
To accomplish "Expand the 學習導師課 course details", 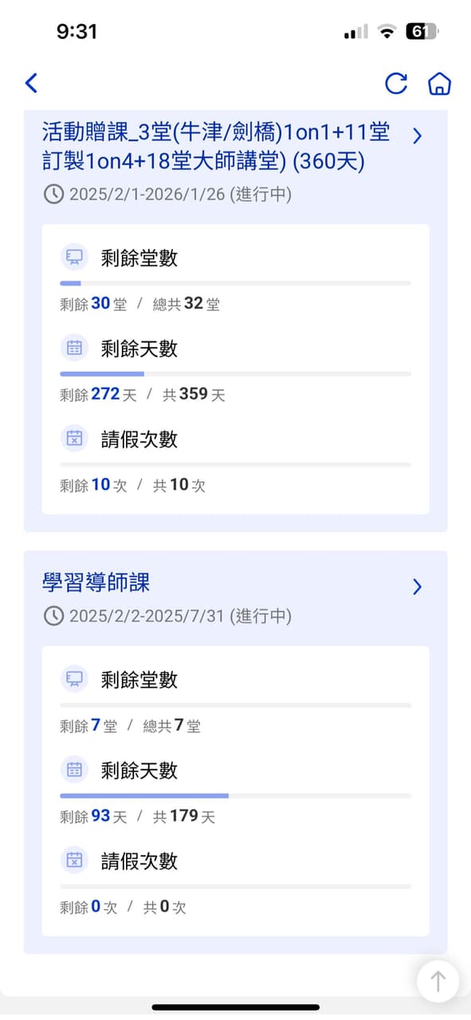I will tap(417, 587).
